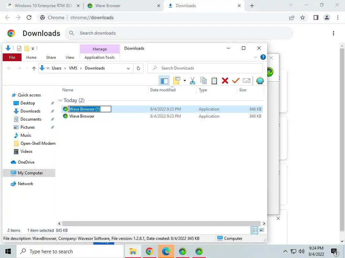Screen dimensions: 345x258
Task: Refresh the Downloads folder view
Action: (x=138, y=68)
